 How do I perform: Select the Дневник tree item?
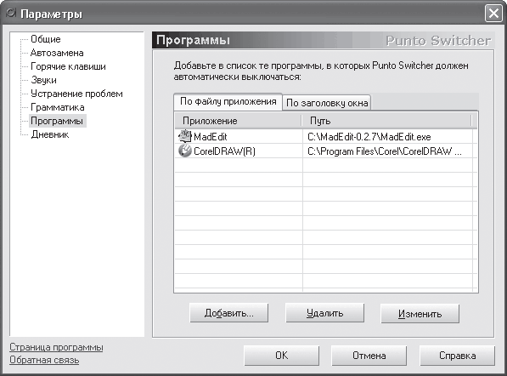pyautogui.click(x=50, y=134)
